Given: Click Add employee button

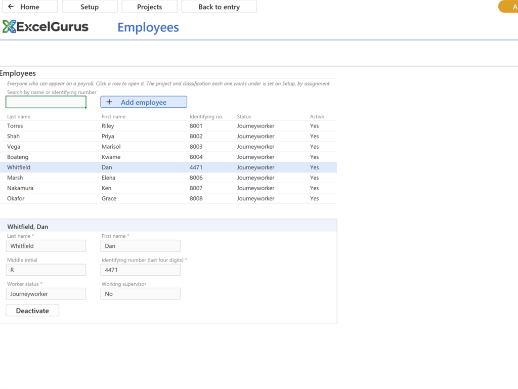Looking at the screenshot, I should tap(144, 102).
